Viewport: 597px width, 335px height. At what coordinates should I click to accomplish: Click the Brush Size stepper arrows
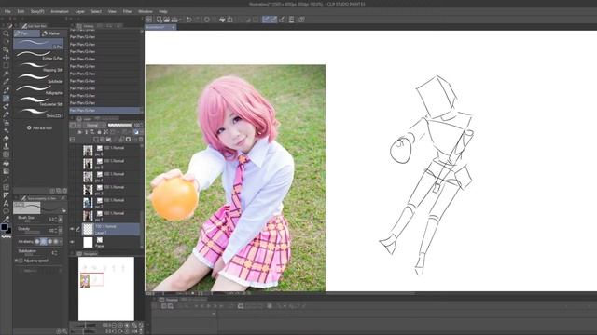(x=55, y=220)
